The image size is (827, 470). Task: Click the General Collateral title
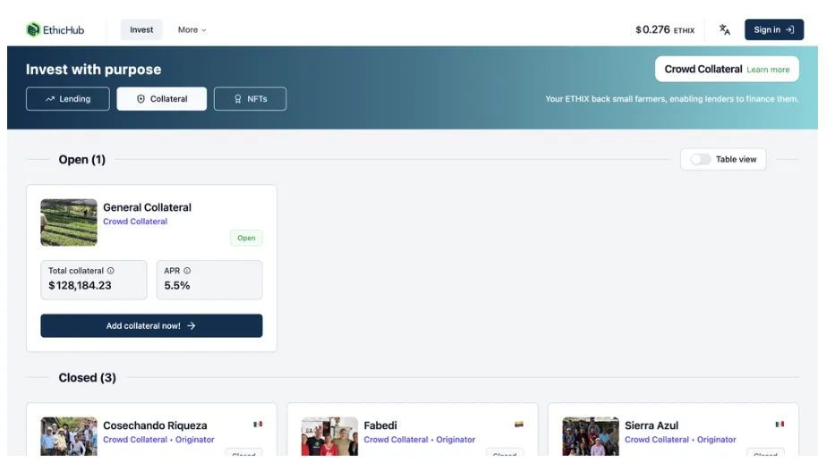tap(147, 207)
